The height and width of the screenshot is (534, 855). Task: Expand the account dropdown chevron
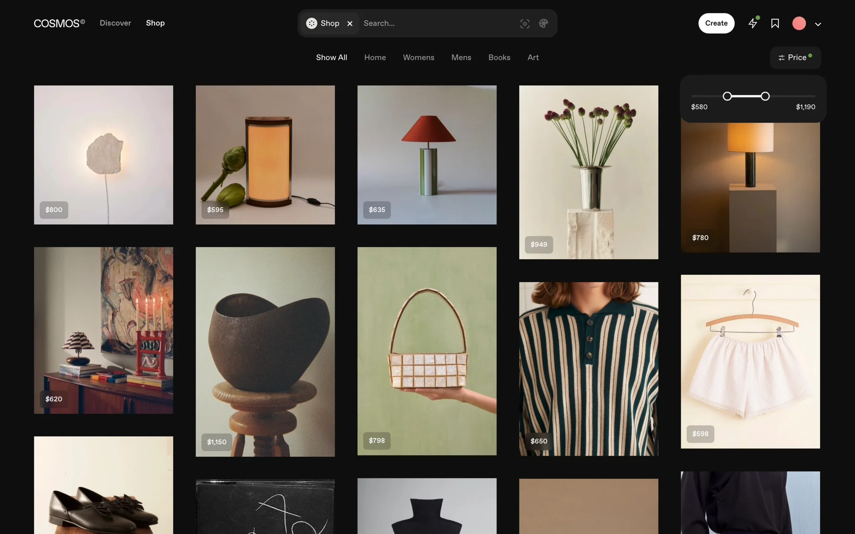click(818, 24)
